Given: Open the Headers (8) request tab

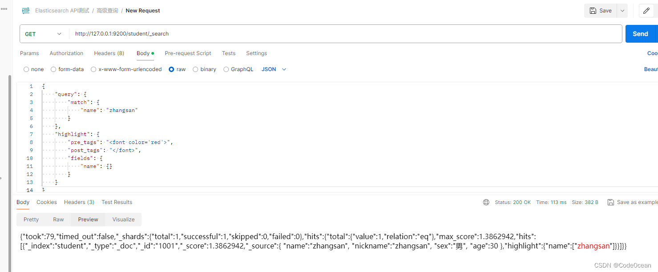Looking at the screenshot, I should 109,53.
